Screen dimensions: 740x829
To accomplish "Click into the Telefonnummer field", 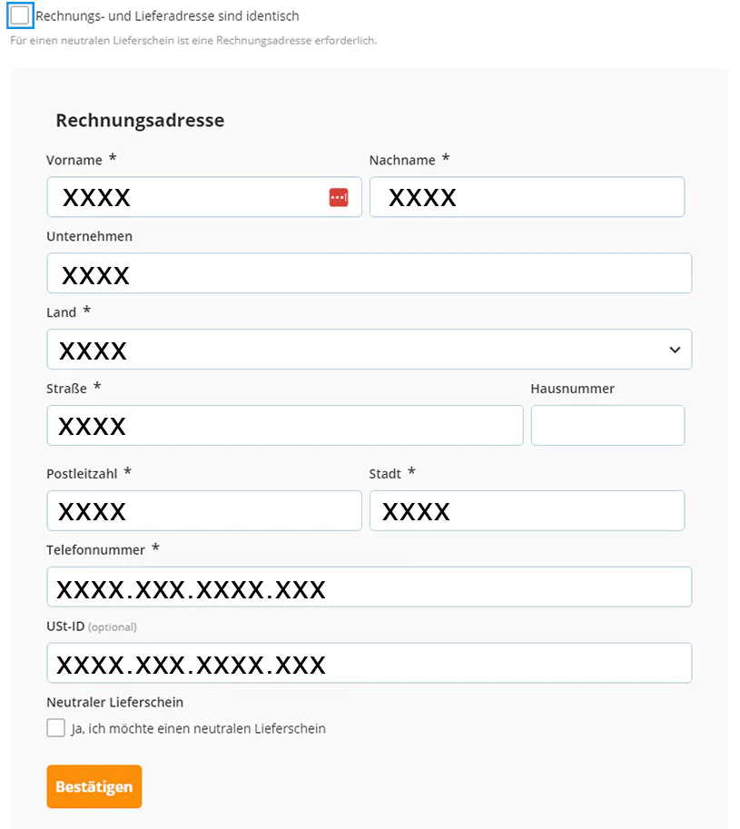I will 369,587.
